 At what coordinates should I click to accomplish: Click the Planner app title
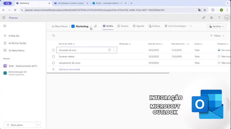tap(13, 18)
